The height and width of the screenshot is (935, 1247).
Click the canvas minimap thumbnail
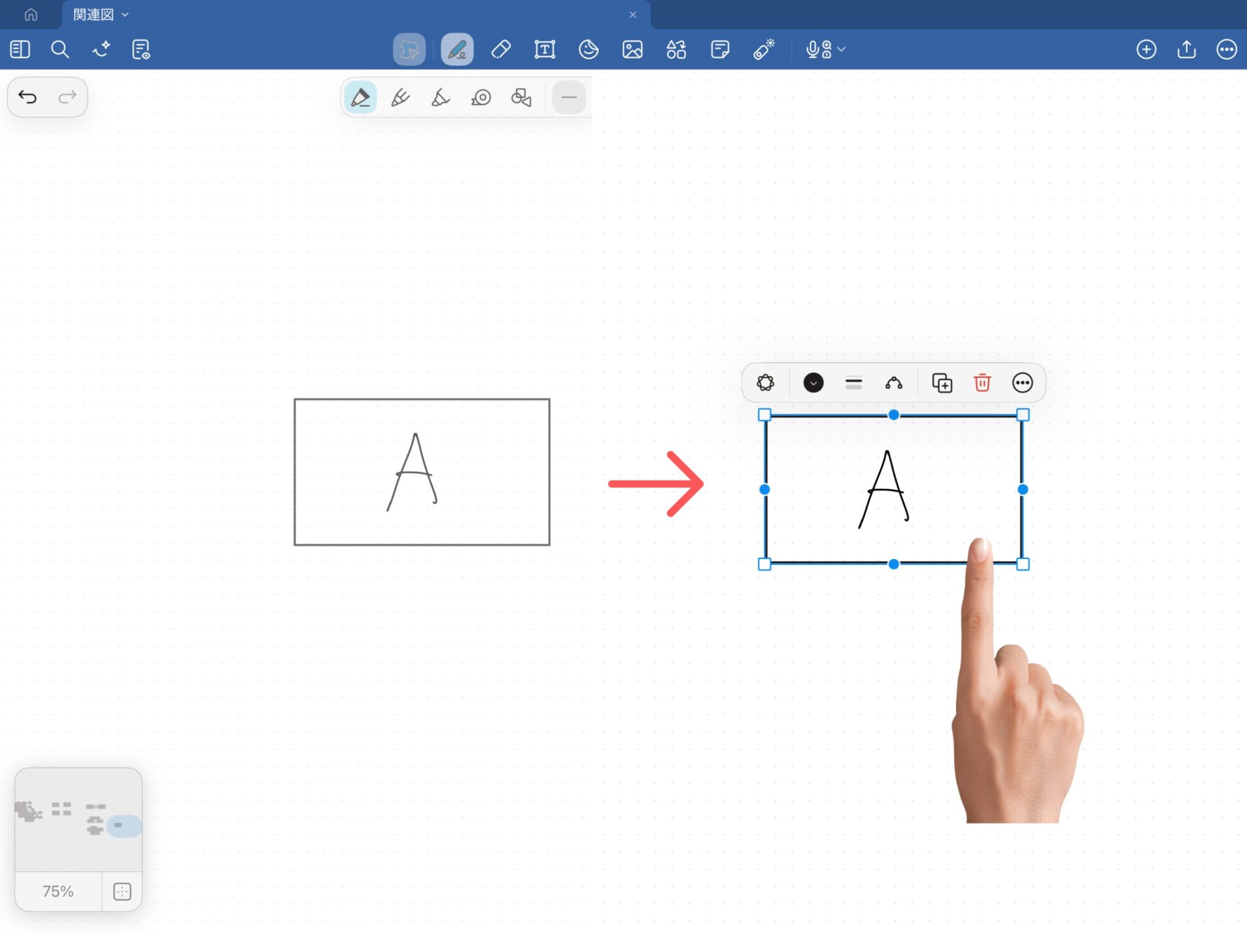[x=78, y=820]
